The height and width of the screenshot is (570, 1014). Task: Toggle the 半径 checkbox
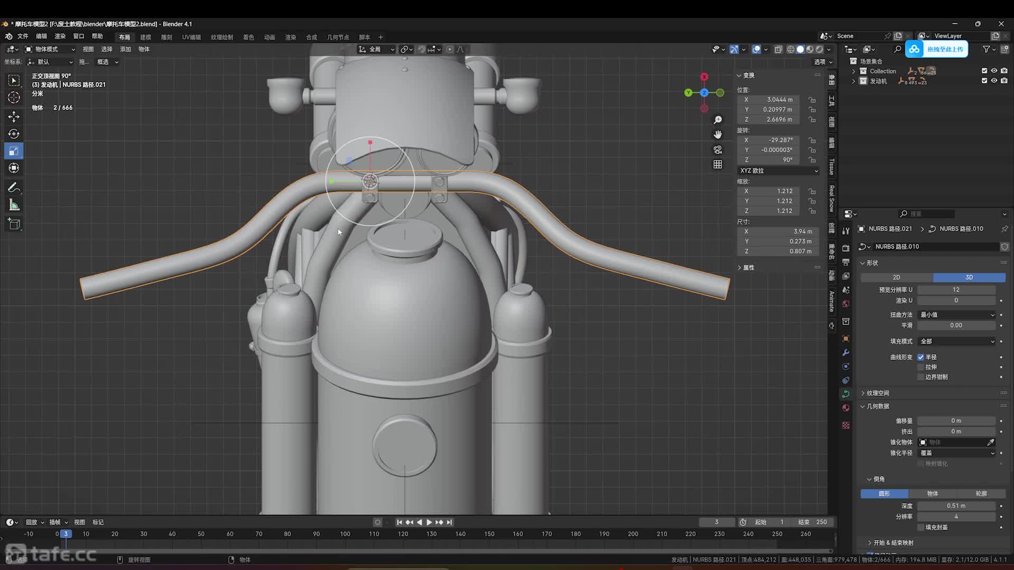[x=921, y=357]
